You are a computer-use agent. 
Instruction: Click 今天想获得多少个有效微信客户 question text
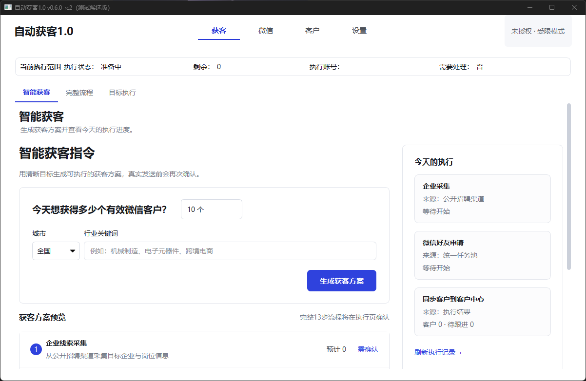pyautogui.click(x=100, y=210)
